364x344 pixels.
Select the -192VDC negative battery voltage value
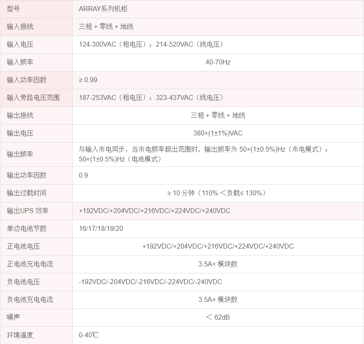150,282
